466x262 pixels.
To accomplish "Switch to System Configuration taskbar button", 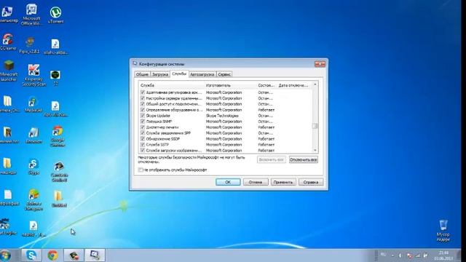I will tap(95, 255).
